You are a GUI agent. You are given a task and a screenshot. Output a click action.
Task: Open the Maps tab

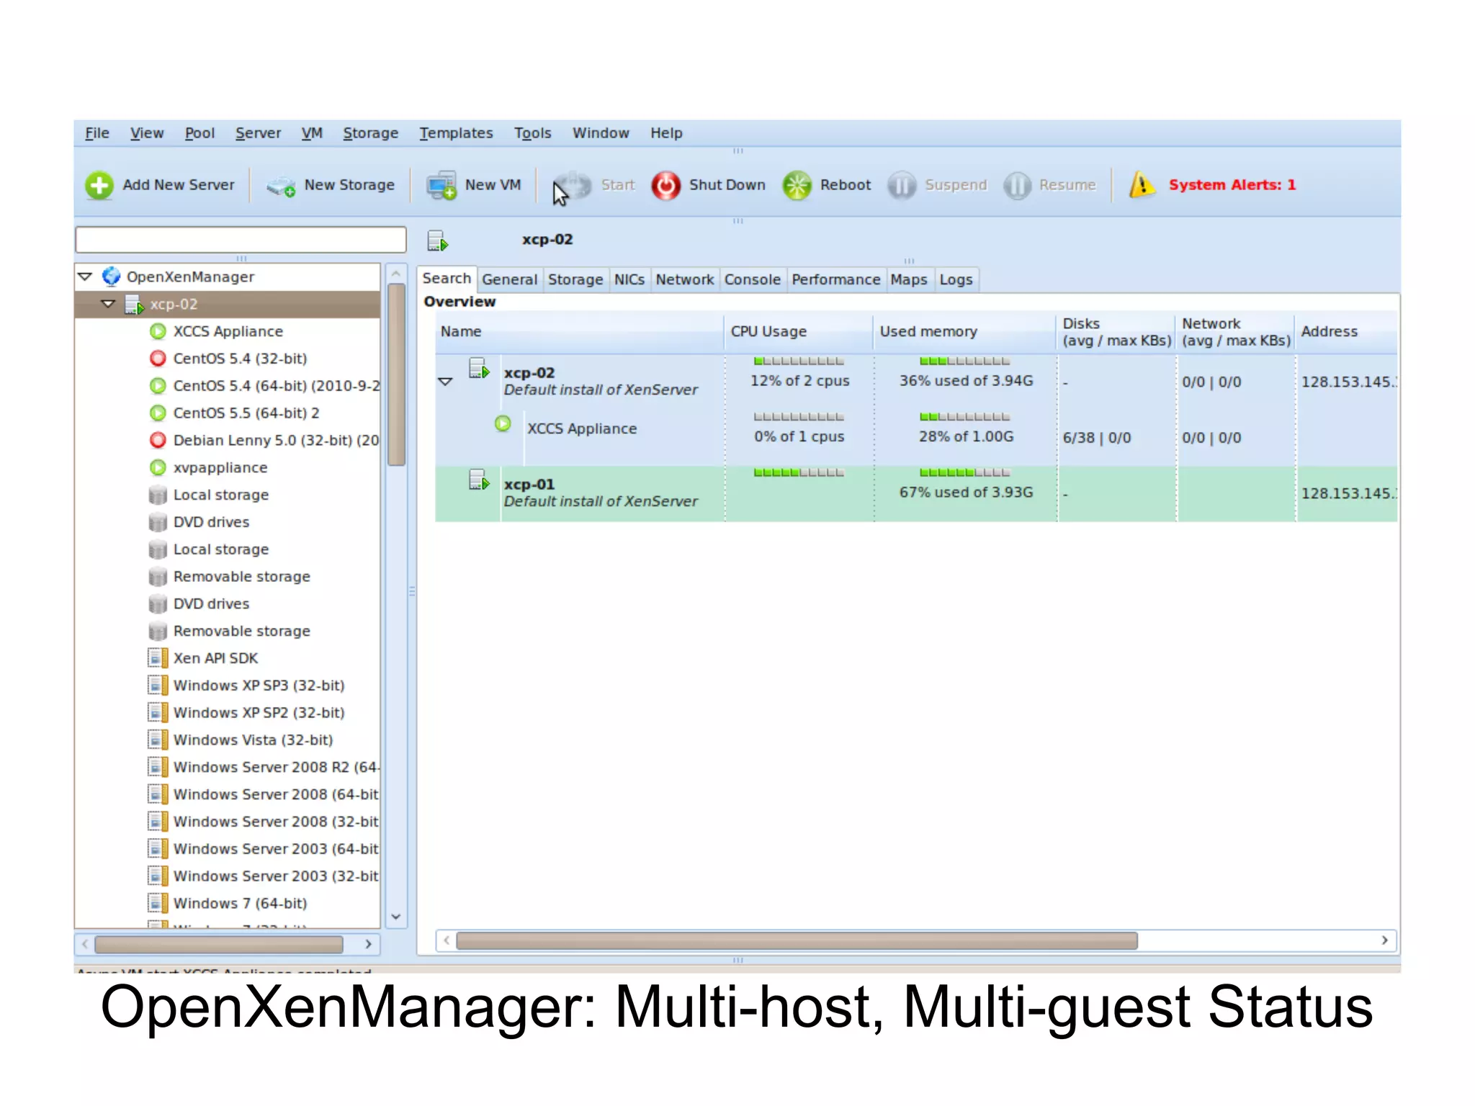point(908,279)
